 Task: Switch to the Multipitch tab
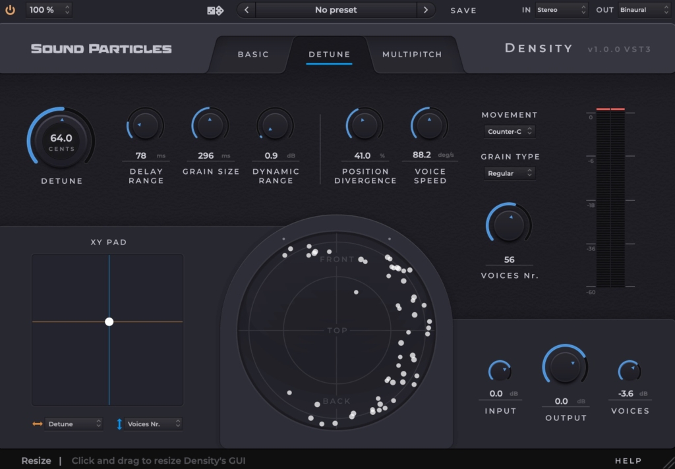point(413,55)
